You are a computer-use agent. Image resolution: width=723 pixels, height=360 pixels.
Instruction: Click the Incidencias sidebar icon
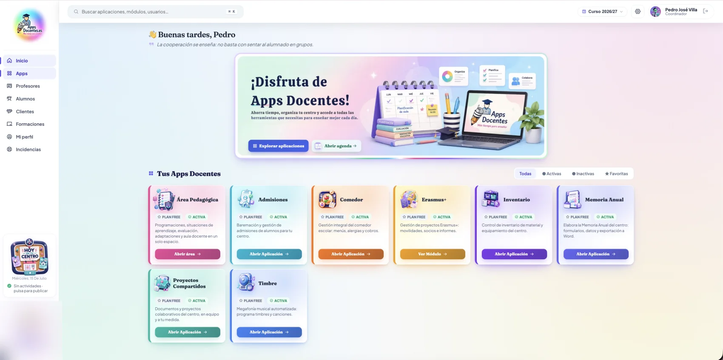(x=9, y=150)
